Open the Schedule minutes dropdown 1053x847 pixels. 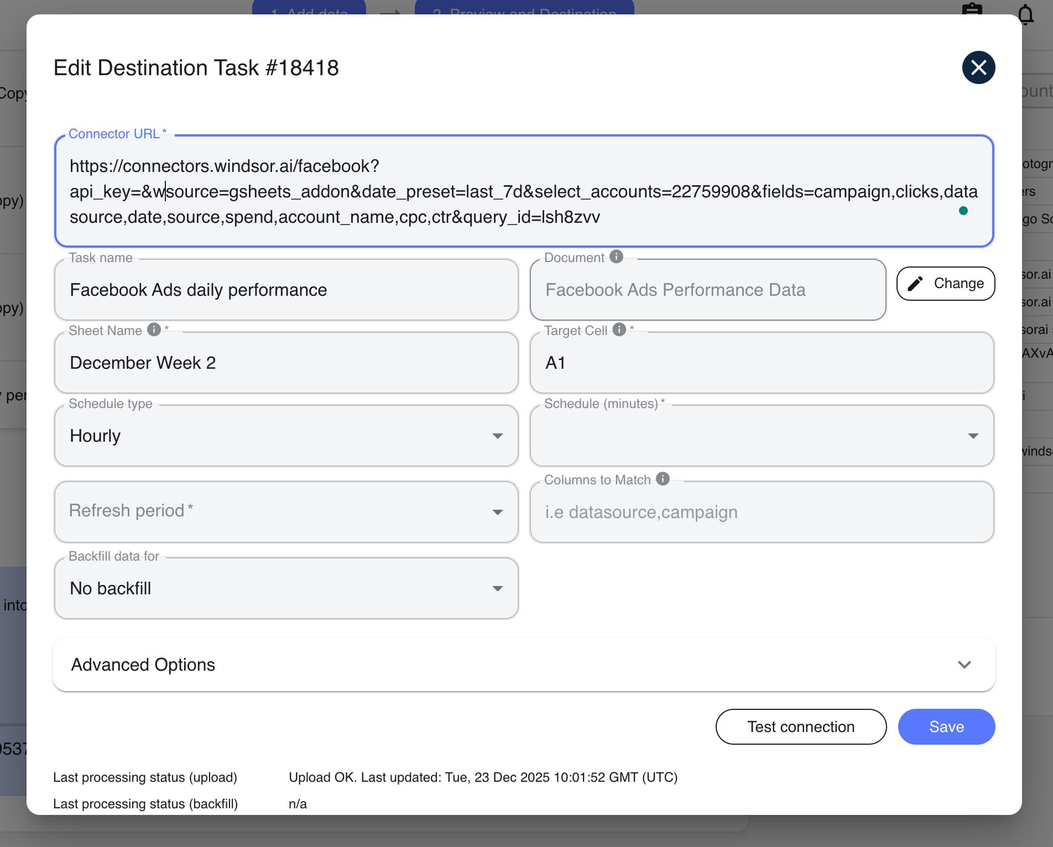[974, 436]
